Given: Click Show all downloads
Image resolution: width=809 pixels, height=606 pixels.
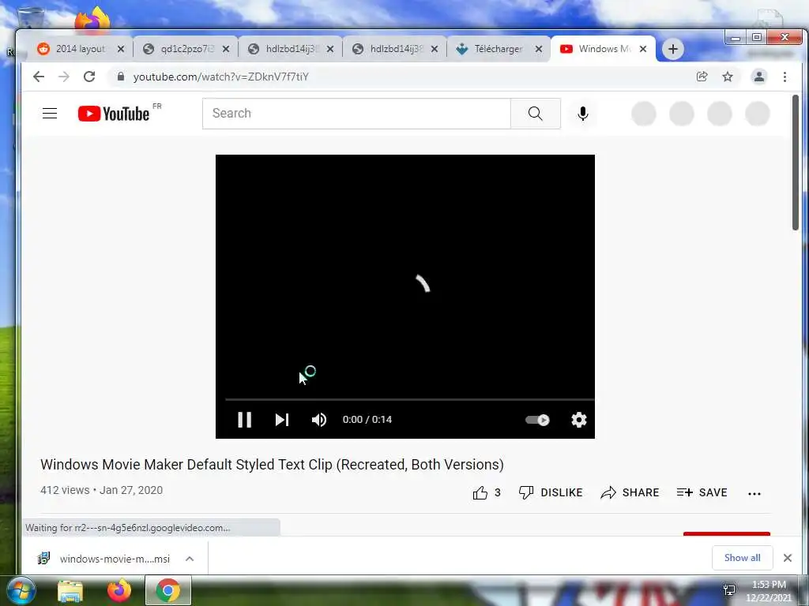Looking at the screenshot, I should pyautogui.click(x=742, y=558).
